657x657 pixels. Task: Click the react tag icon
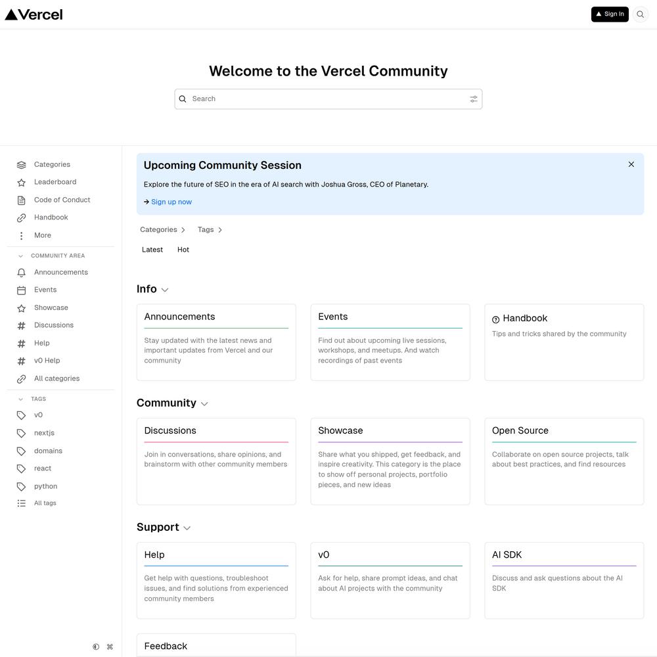coord(22,468)
